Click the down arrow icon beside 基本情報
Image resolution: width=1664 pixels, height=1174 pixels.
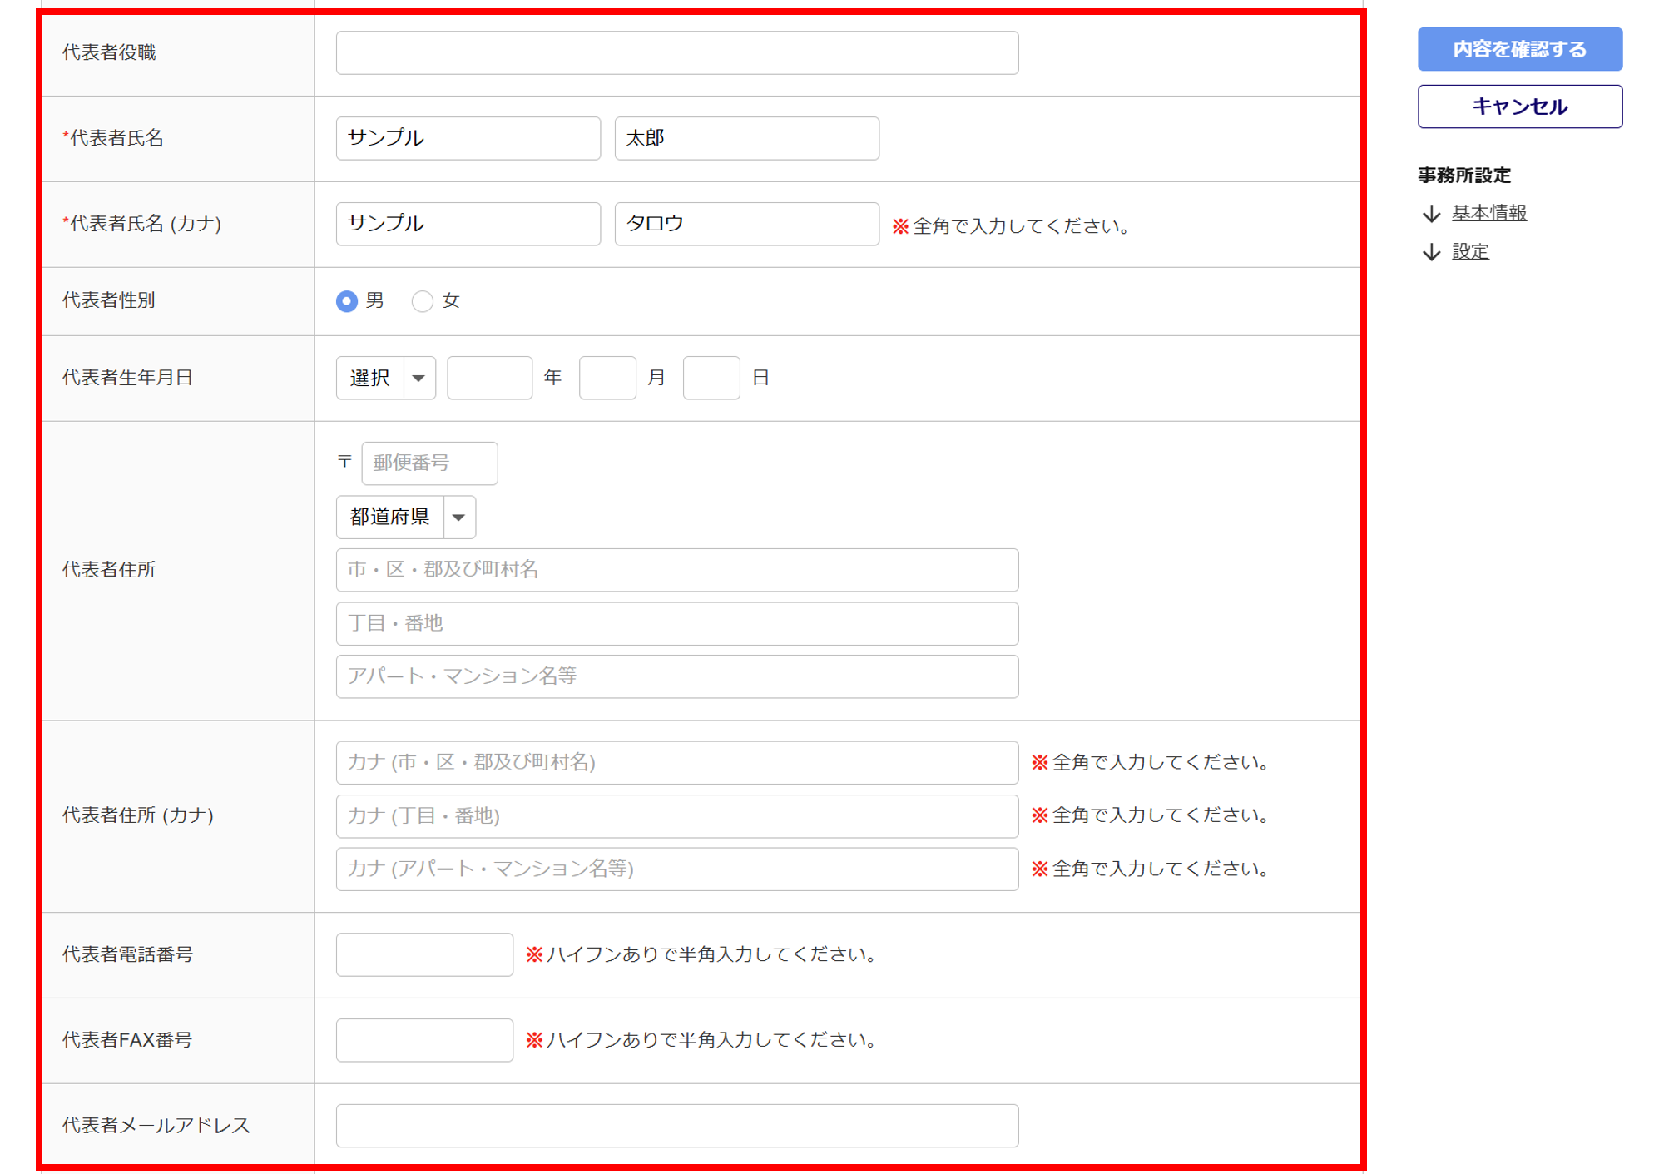pos(1431,214)
